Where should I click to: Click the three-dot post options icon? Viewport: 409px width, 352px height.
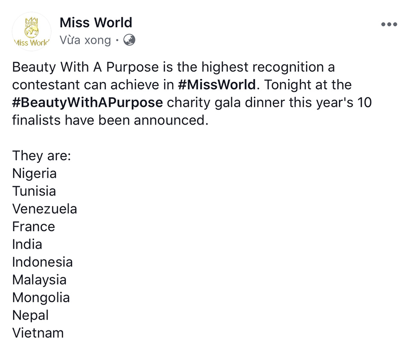pyautogui.click(x=389, y=25)
